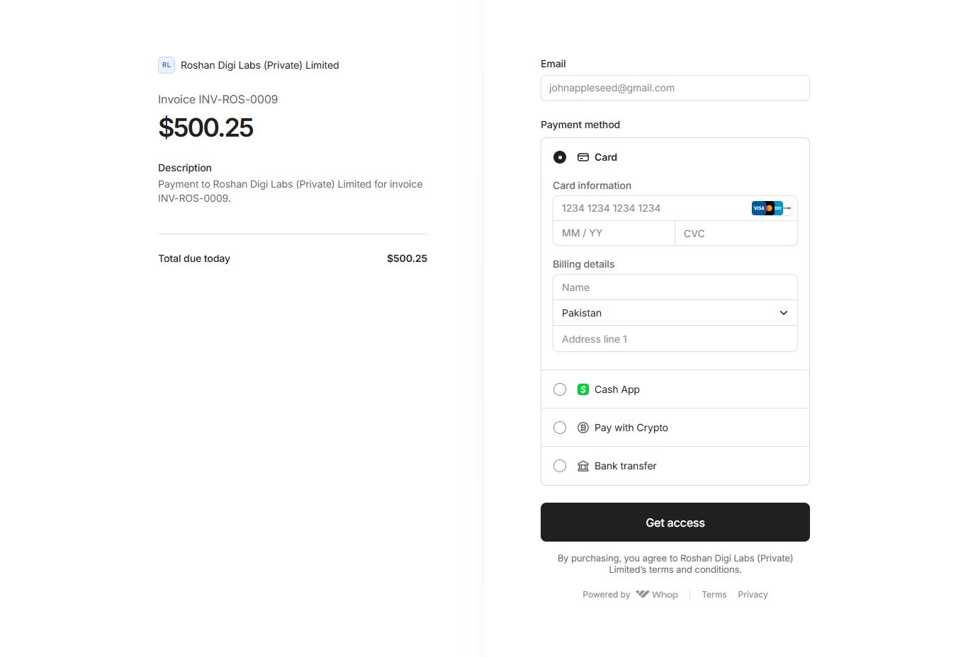The image size is (968, 657).
Task: Select the Card radio button
Action: tap(560, 157)
